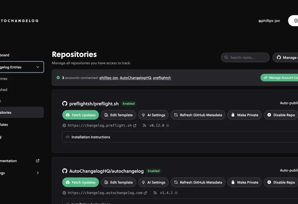Image resolution: width=298 pixels, height=204 pixels.
Task: Click the AutoChangelog logo text
Action: point(19,21)
